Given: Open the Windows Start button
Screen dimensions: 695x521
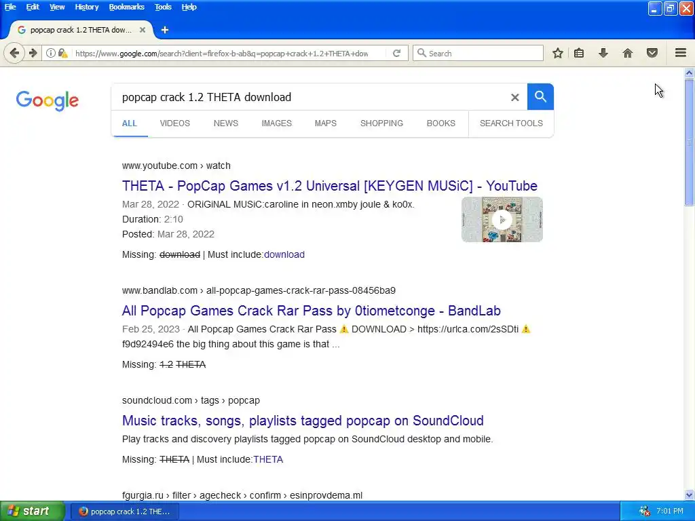Looking at the screenshot, I should tap(32, 511).
